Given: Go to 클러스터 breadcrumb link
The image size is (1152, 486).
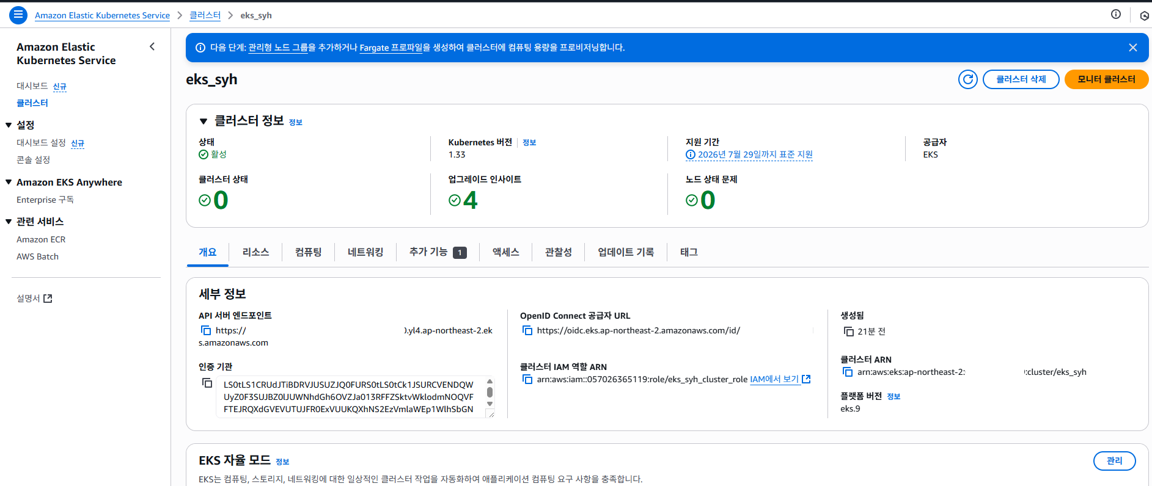Looking at the screenshot, I should [x=205, y=15].
